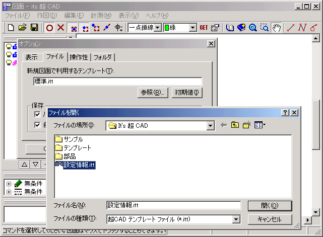
Task: Toggle the first layer's blue lock icon
Action: 15,46
